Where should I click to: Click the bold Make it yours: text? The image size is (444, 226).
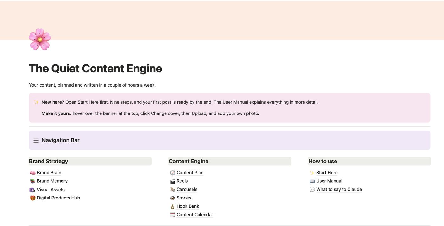[x=56, y=113]
